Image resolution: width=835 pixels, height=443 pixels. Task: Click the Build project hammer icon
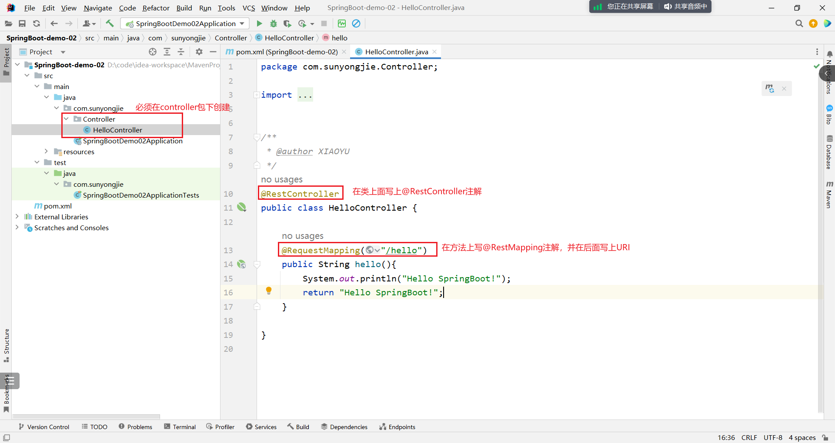coord(110,23)
